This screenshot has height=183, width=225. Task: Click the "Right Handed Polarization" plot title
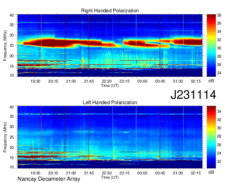(x=110, y=11)
